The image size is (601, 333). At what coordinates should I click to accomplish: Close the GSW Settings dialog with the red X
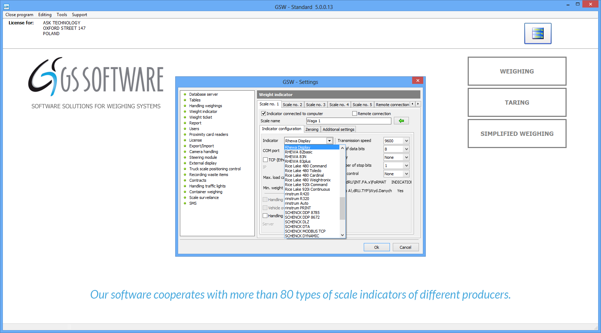418,81
